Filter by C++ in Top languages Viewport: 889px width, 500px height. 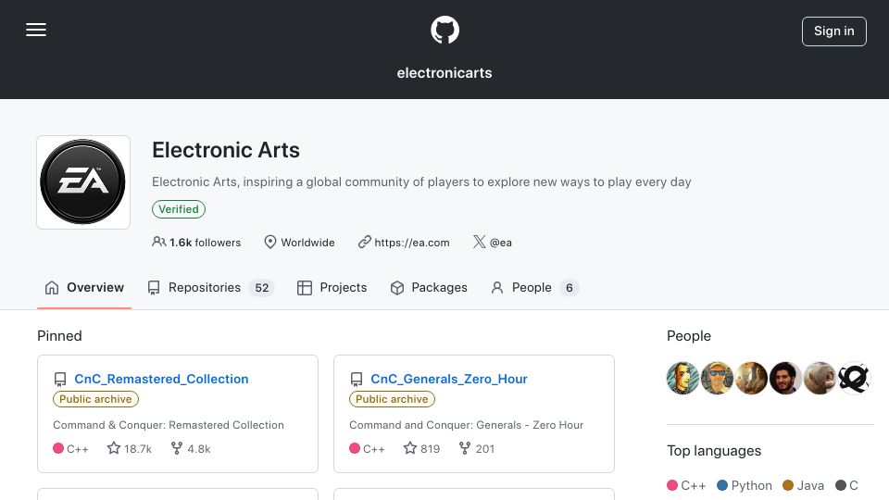click(686, 485)
